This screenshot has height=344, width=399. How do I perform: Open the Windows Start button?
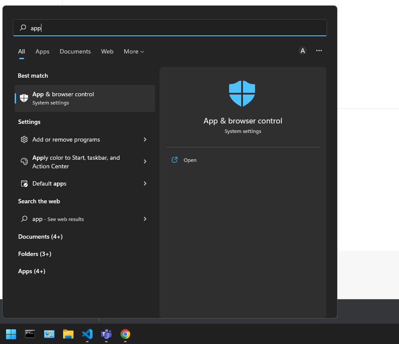[x=11, y=334]
